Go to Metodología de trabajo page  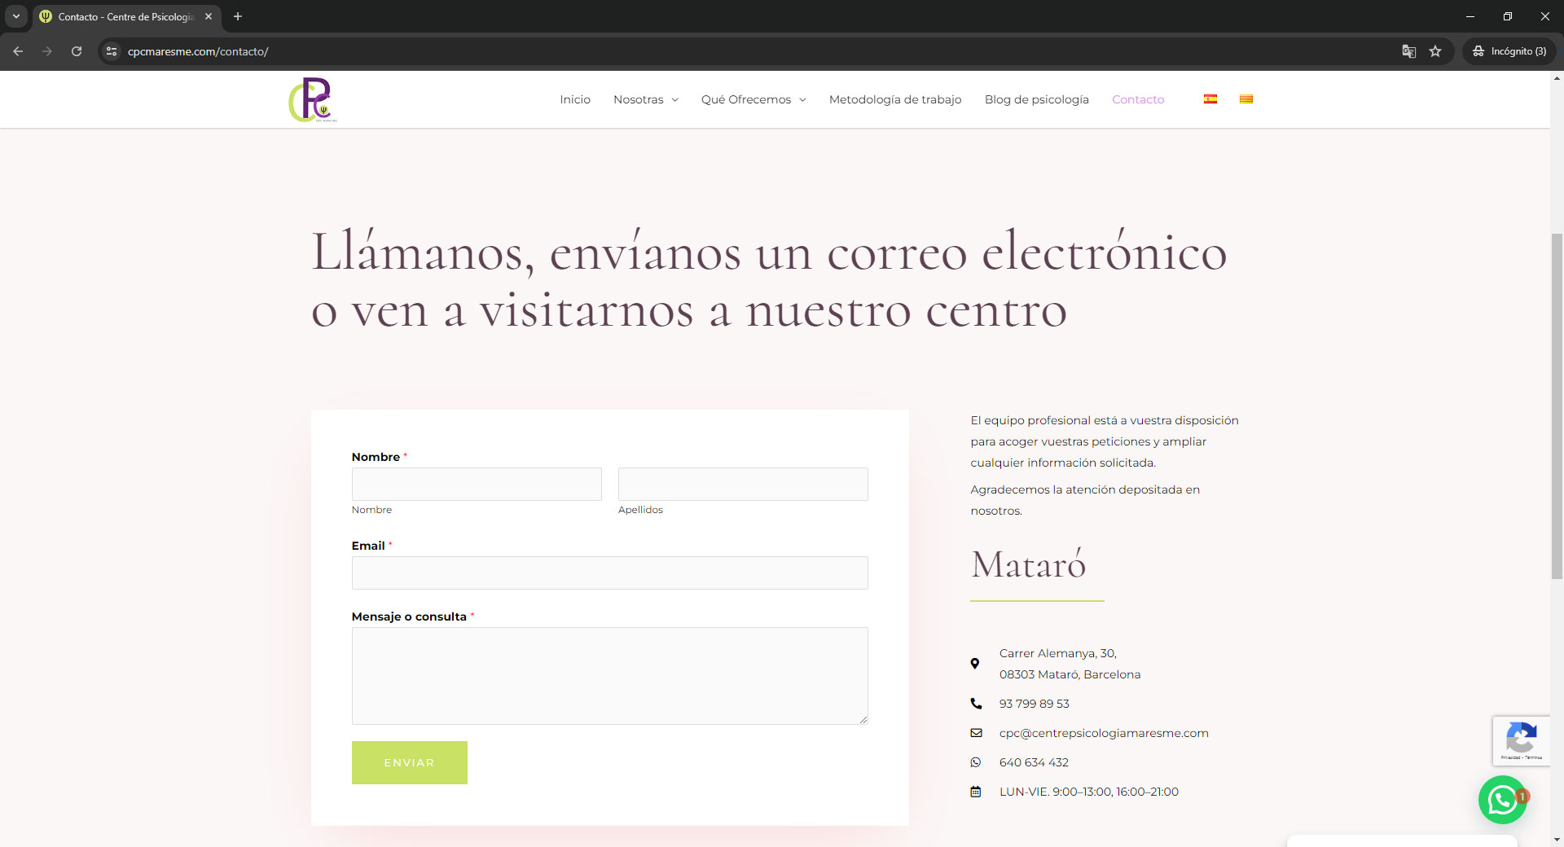click(894, 99)
